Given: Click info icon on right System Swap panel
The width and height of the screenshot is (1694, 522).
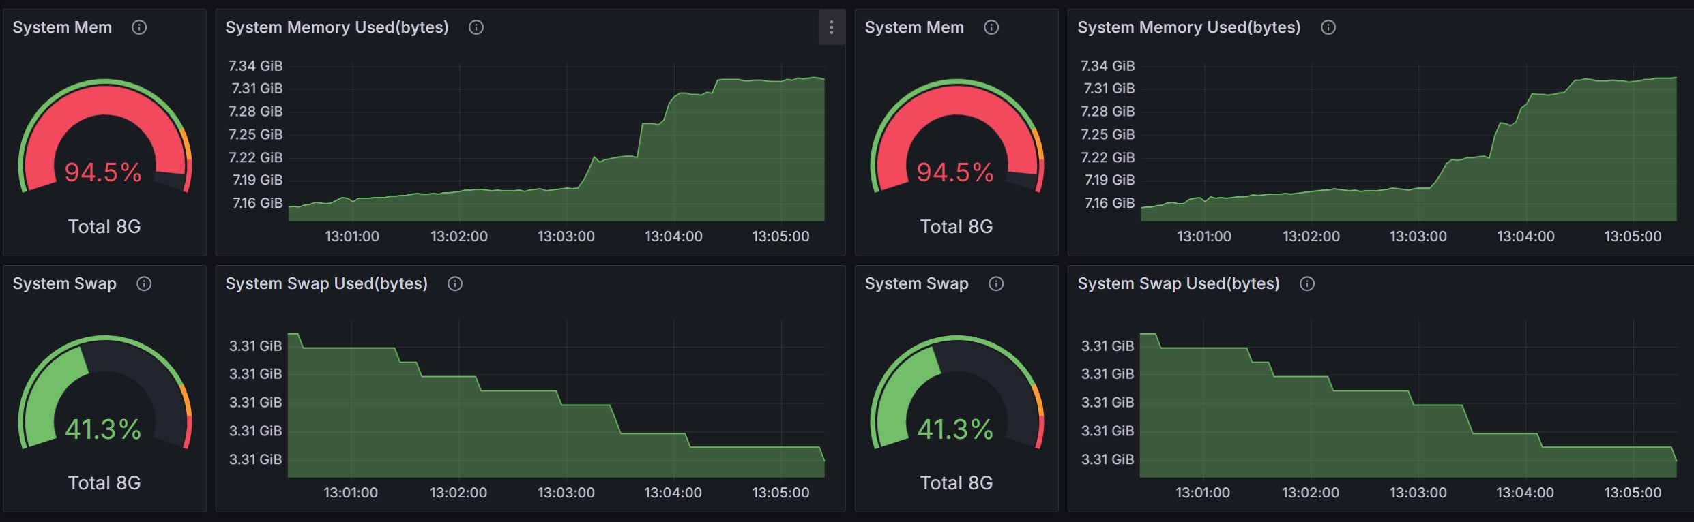Looking at the screenshot, I should point(996,283).
